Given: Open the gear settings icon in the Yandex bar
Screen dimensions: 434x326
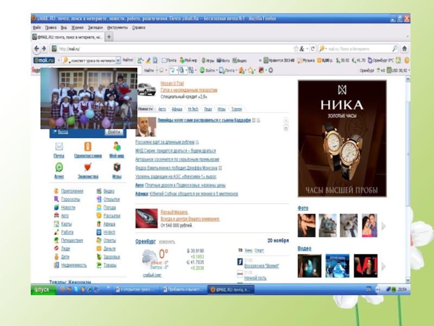Looking at the screenshot, I should (x=271, y=71).
